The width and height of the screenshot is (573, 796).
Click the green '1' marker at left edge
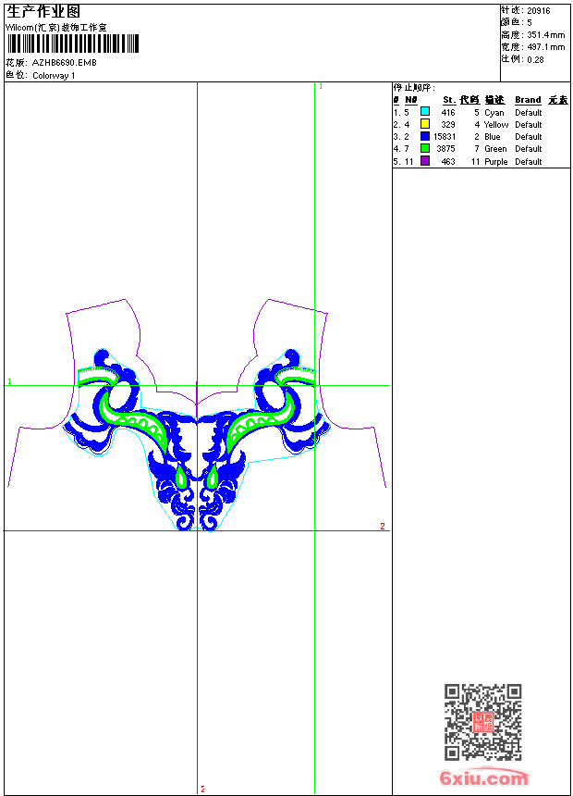pos(9,381)
